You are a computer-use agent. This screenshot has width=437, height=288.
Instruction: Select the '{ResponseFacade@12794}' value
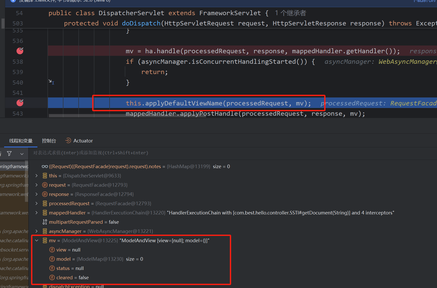(x=104, y=194)
